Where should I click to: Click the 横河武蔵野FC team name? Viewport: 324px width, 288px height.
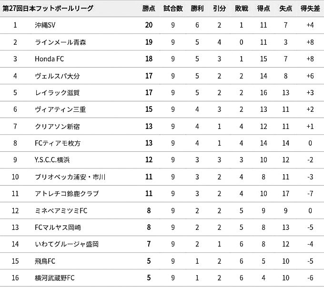[54, 278]
